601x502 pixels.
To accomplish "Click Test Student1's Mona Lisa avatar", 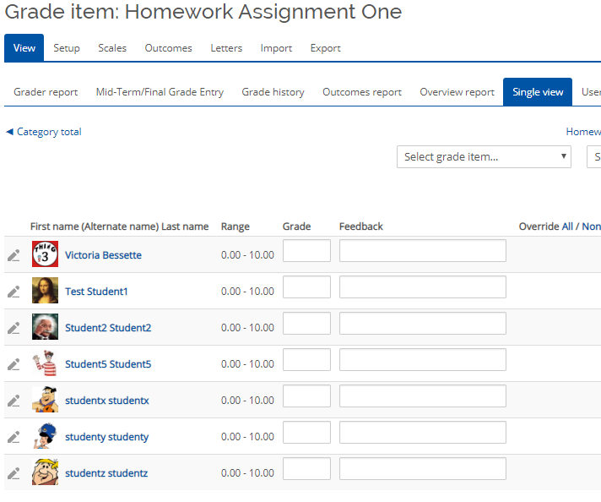I will 45,290.
